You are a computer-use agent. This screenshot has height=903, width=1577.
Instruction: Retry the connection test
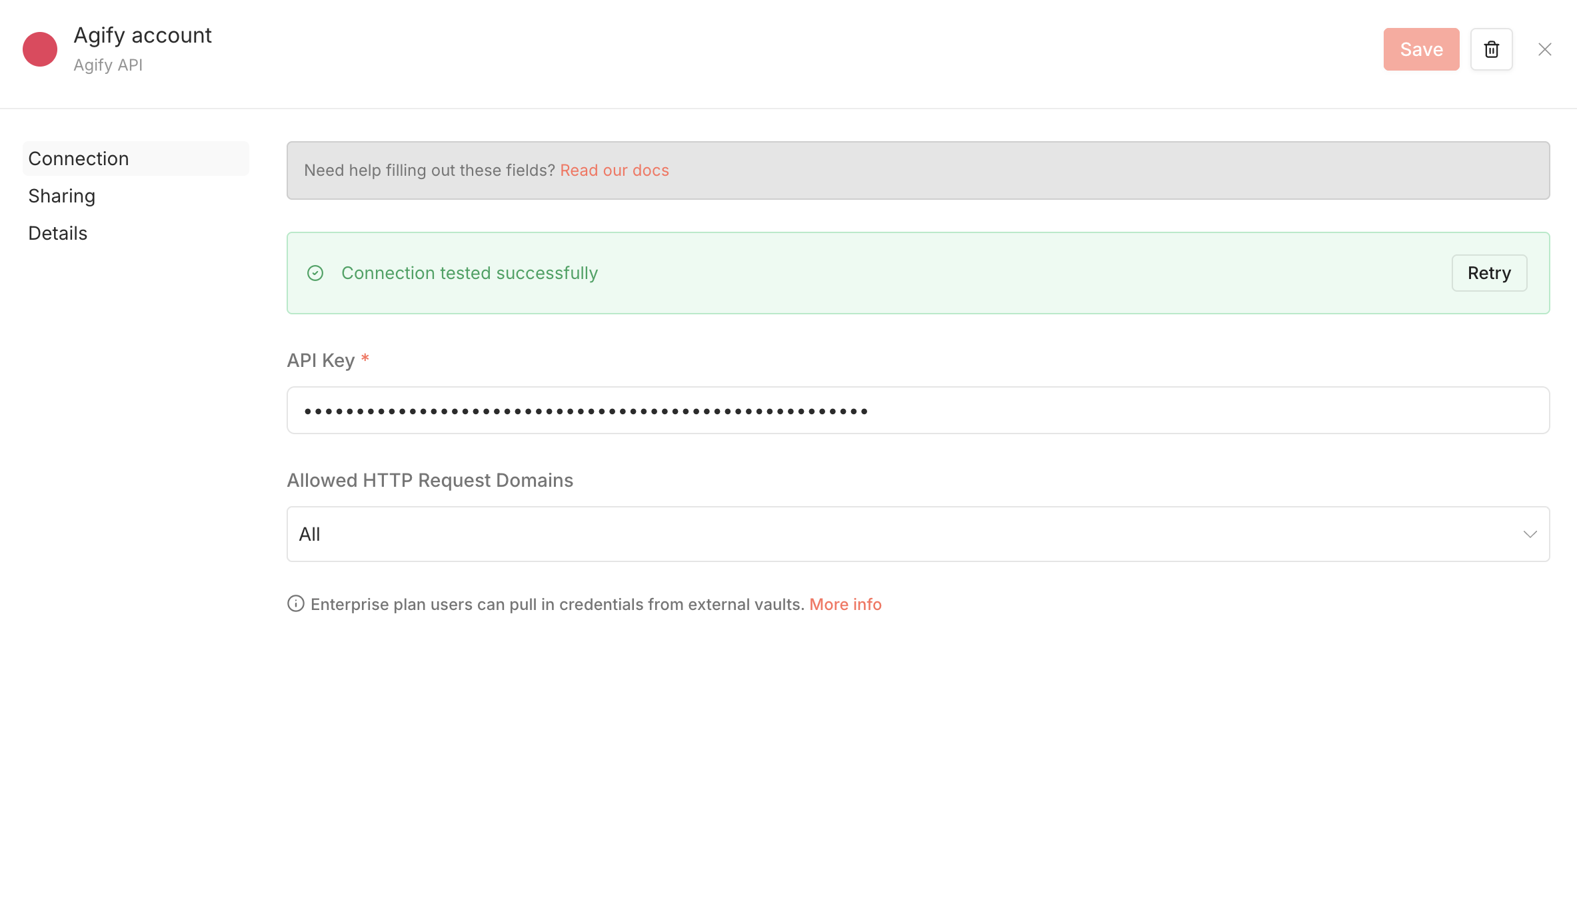click(x=1489, y=273)
